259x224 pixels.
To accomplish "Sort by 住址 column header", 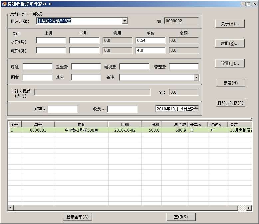I will (x=82, y=124).
